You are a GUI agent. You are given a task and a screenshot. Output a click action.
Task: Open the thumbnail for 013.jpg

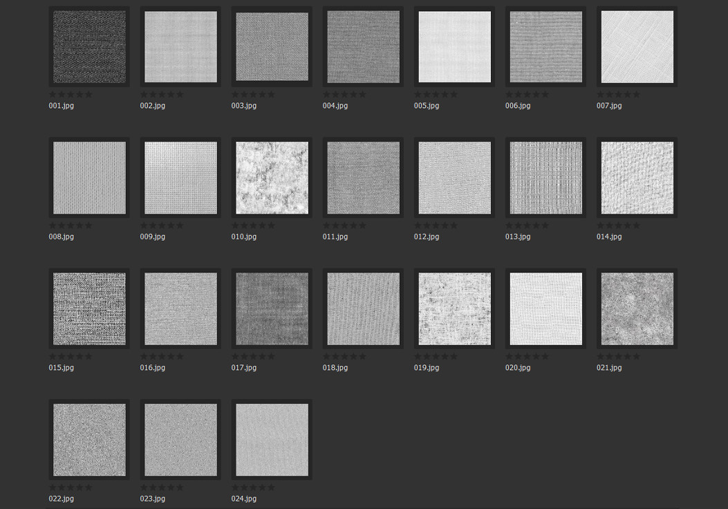click(545, 177)
